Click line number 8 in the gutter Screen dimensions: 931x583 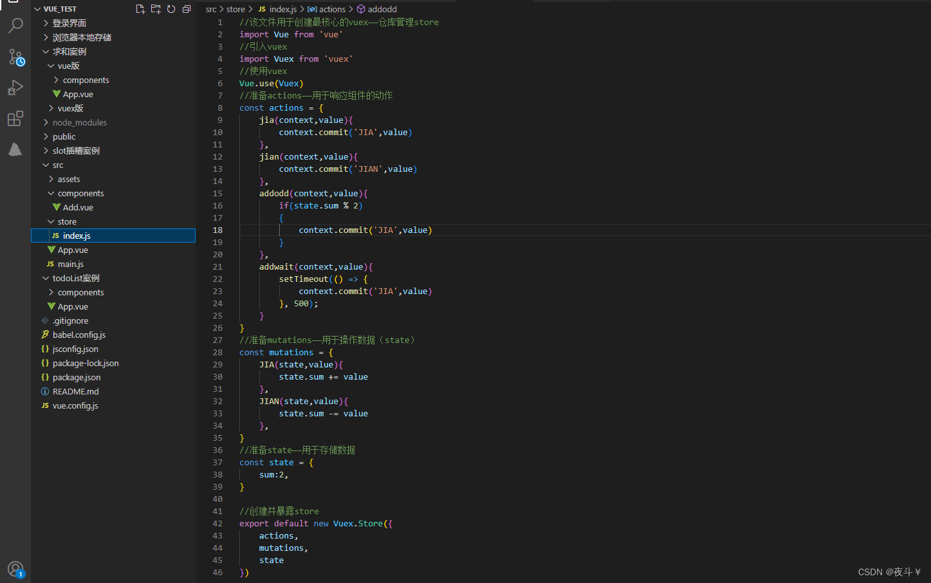tap(220, 107)
